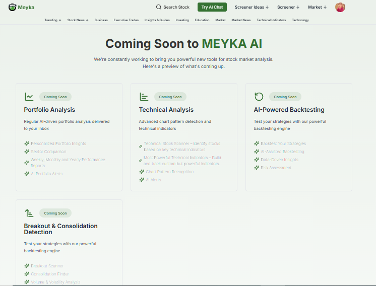Click Coming Soon badge on Portfolio Analysis
Screen dimensions: 376x286
55,97
